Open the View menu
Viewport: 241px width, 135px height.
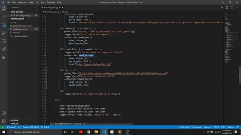coord(31,3)
